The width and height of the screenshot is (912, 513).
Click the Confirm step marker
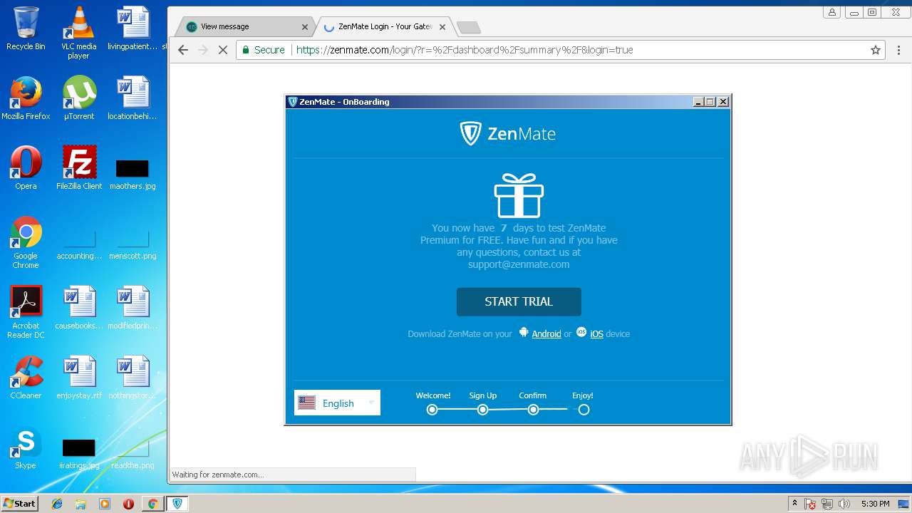tap(533, 410)
